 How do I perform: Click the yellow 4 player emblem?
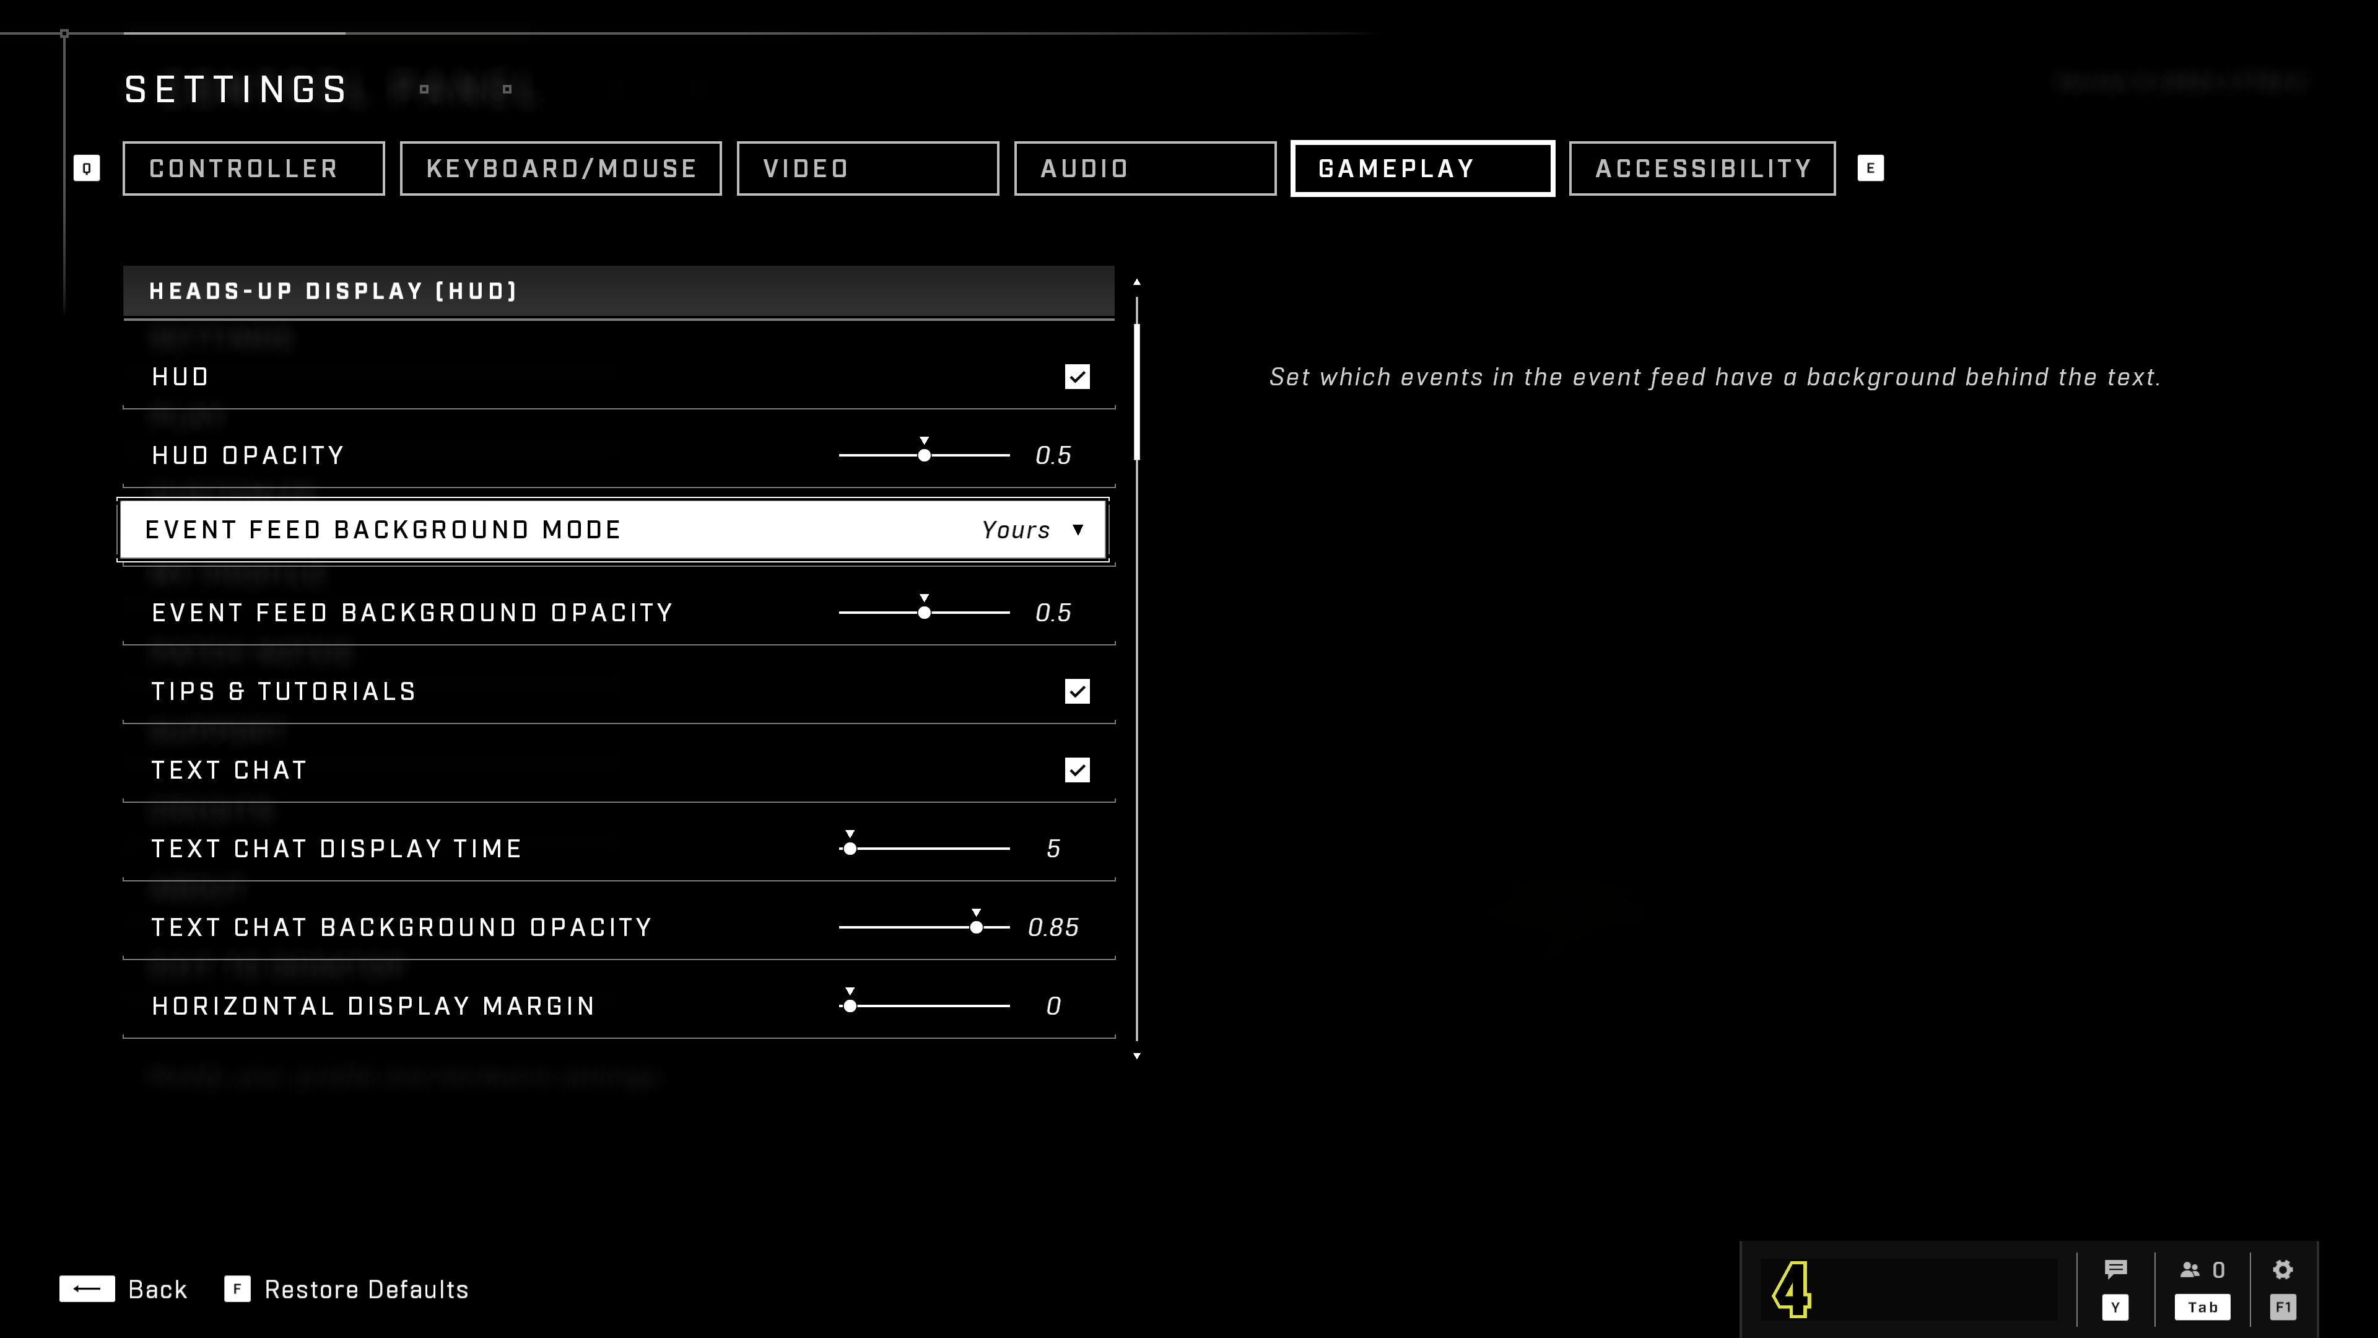point(1792,1289)
